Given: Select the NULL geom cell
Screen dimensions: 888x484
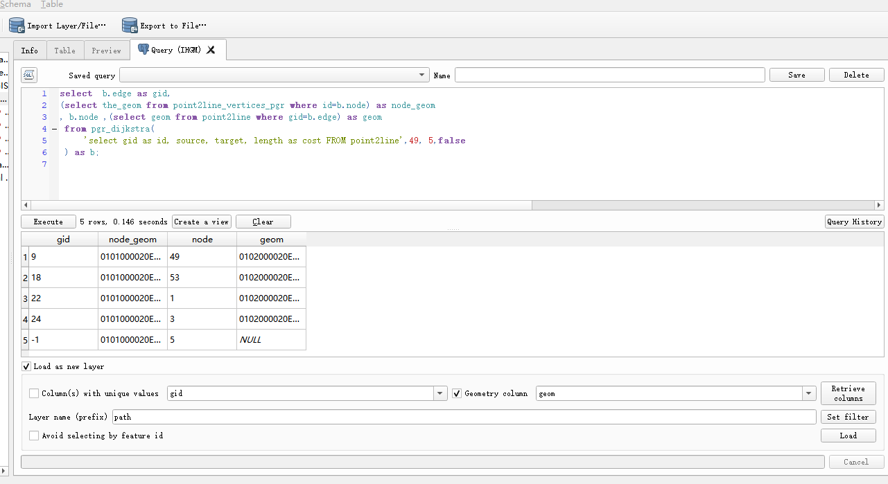Looking at the screenshot, I should point(271,340).
